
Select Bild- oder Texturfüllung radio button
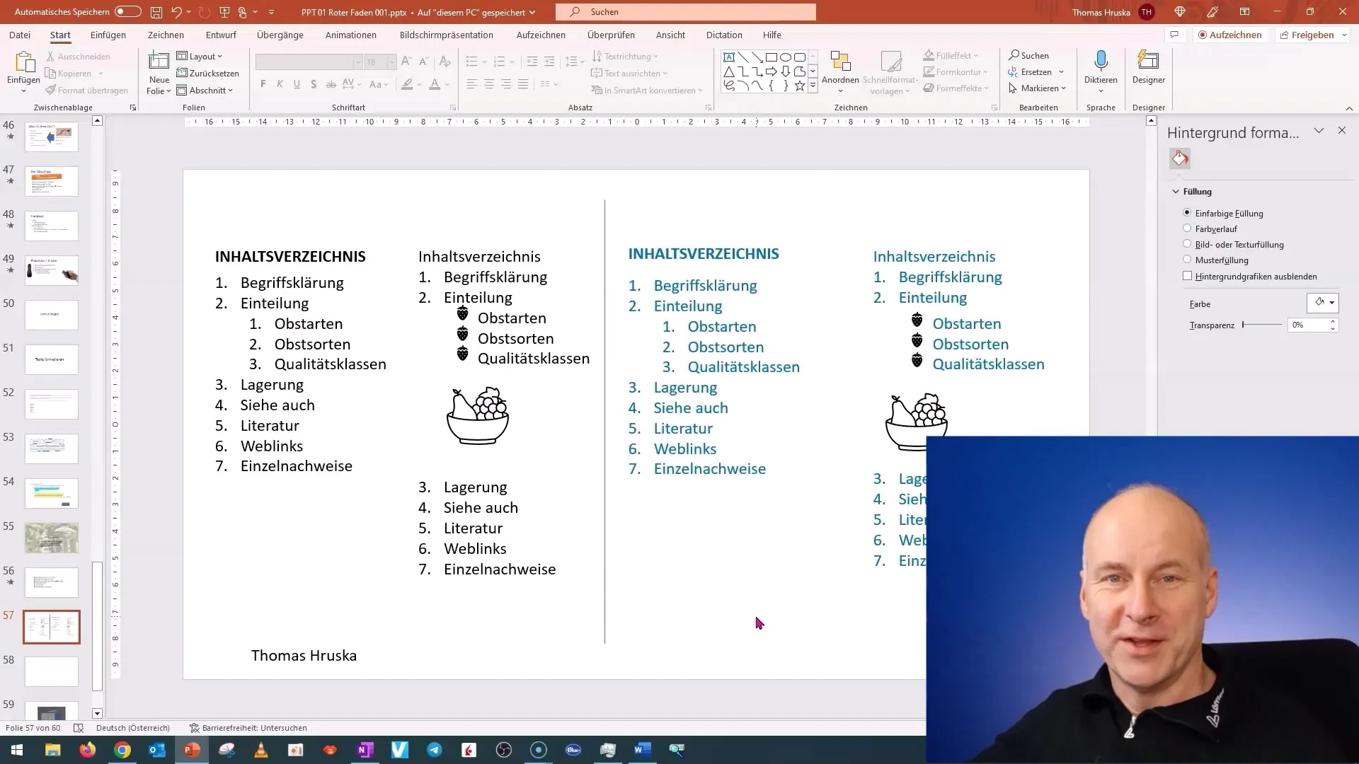point(1187,243)
